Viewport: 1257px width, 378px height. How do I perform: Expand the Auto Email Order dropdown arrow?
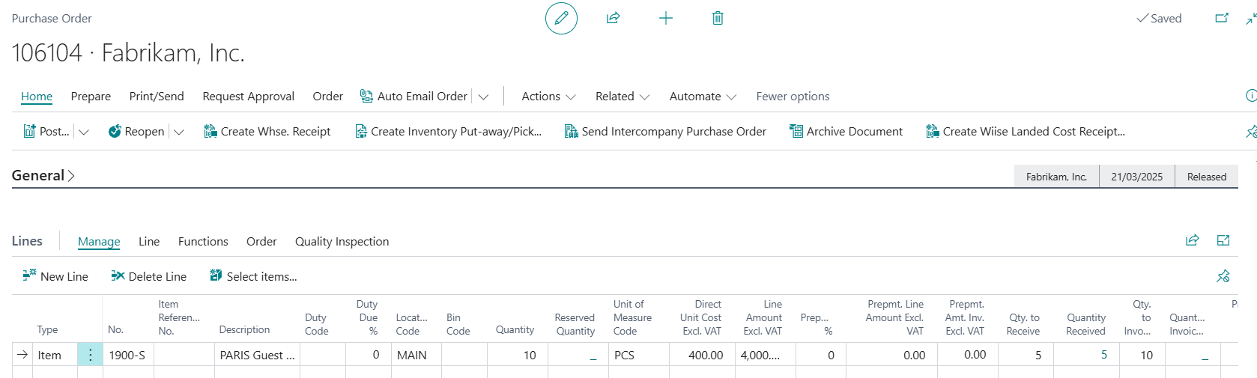(483, 97)
